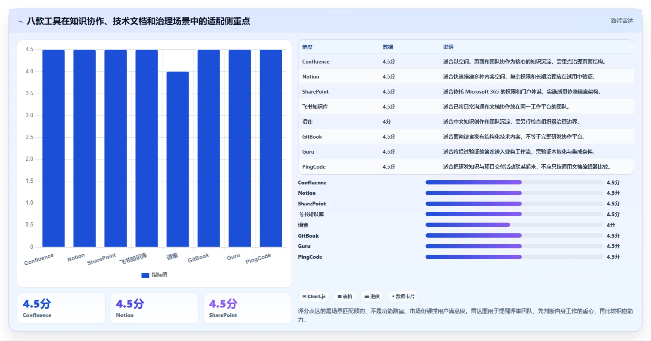The height and width of the screenshot is (341, 651).
Task: Select the 进度 chip
Action: 372,296
